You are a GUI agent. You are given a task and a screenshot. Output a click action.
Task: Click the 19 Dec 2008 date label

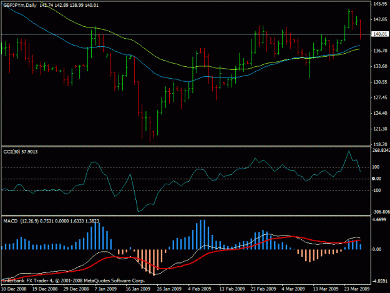(45, 289)
